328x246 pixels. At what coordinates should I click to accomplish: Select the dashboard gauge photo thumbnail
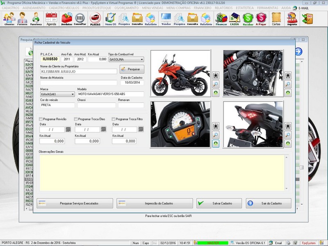point(180,124)
